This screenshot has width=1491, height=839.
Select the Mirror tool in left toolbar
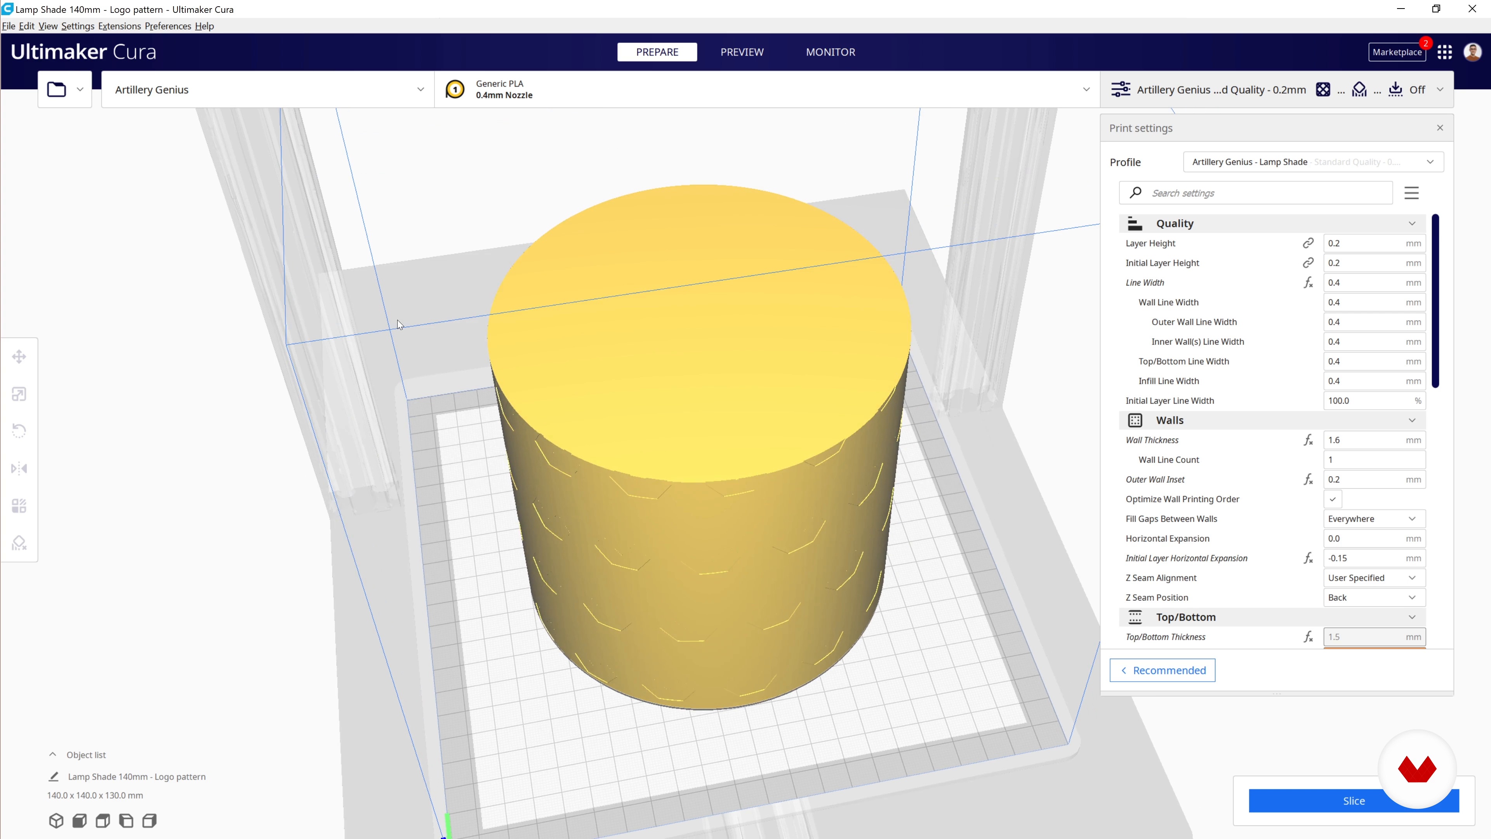[19, 468]
